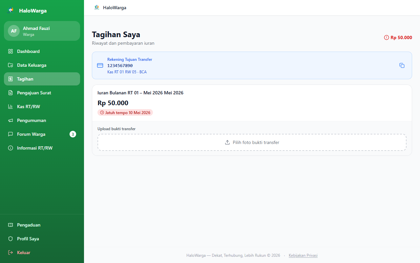Click the footer HaloWarga copyright text
The image size is (420, 263).
[233, 255]
